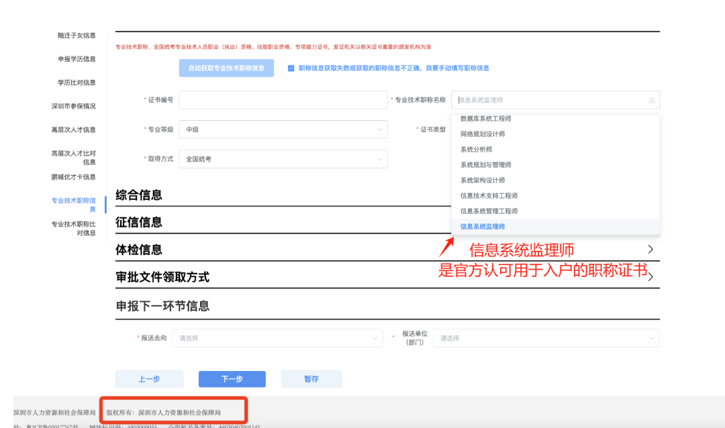The height and width of the screenshot is (428, 725).
Task: Click the 版权所有 深圳市人力资源和社会保障局 text
Action: [163, 413]
